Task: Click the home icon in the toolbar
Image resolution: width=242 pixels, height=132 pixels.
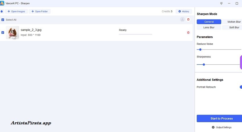Action: coord(2,11)
